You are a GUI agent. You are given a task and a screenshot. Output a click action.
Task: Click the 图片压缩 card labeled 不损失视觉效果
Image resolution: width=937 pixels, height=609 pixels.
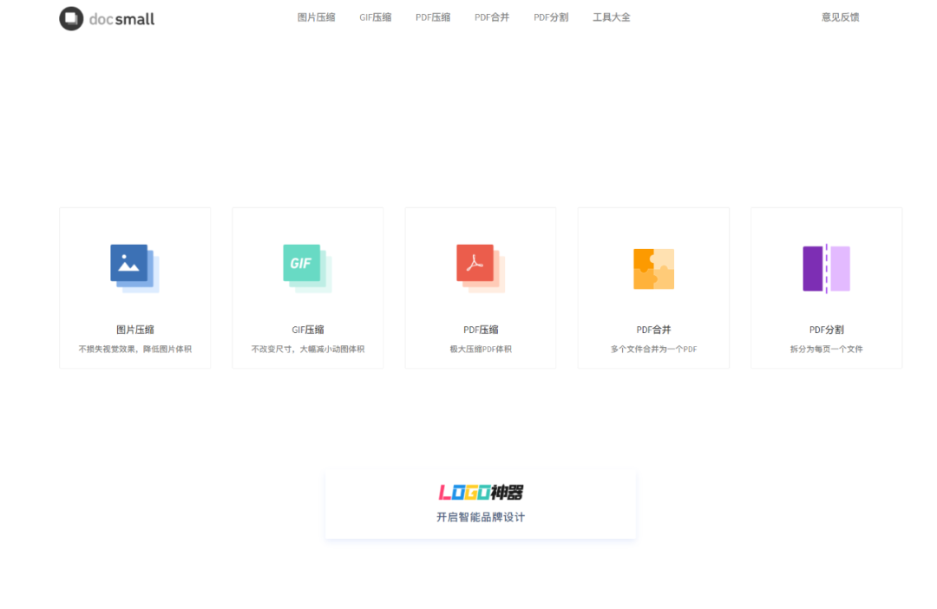[x=134, y=287]
